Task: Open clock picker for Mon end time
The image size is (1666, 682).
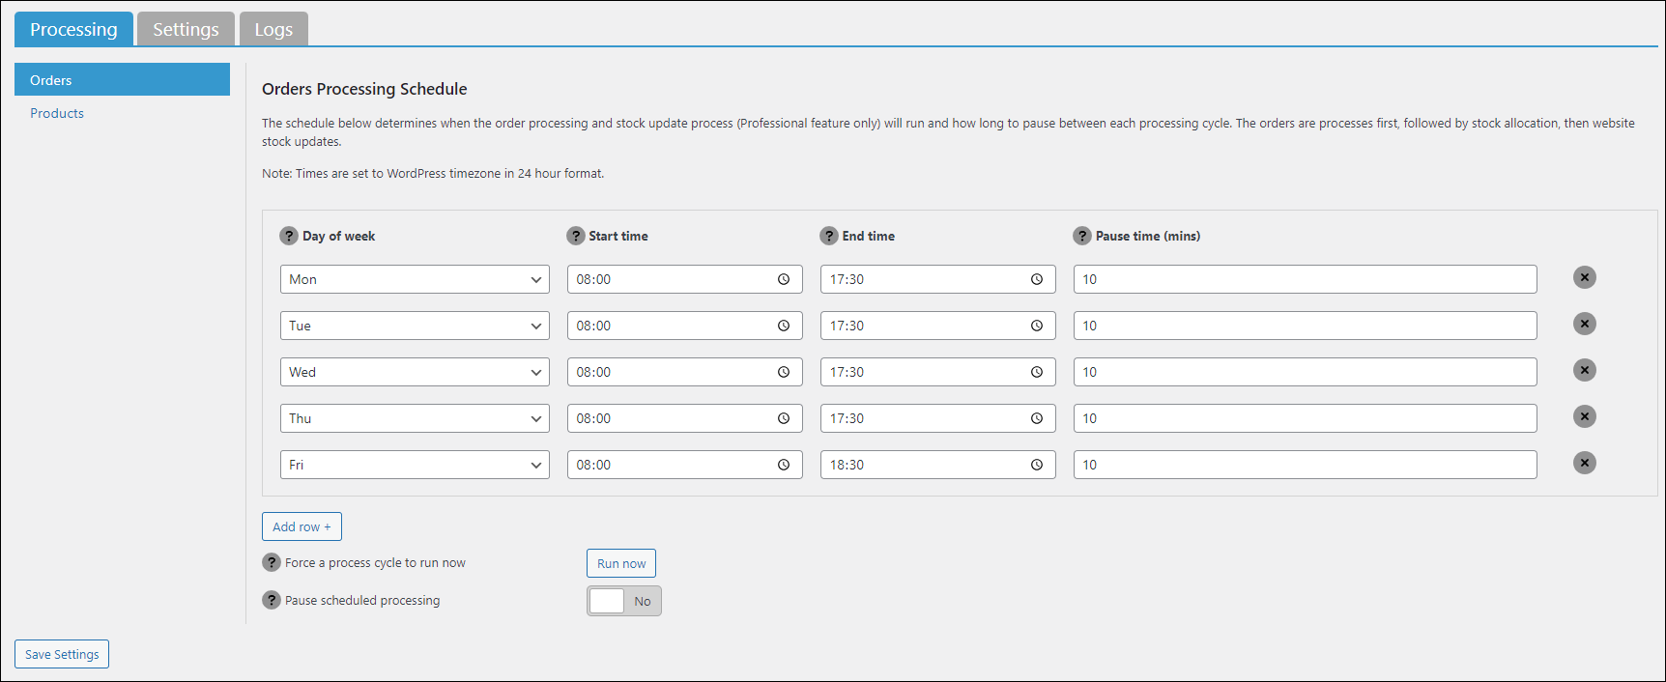Action: 1037,279
